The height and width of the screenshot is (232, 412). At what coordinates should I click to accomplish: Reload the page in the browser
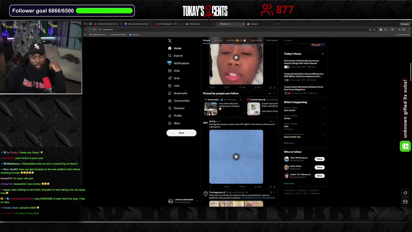click(94, 30)
